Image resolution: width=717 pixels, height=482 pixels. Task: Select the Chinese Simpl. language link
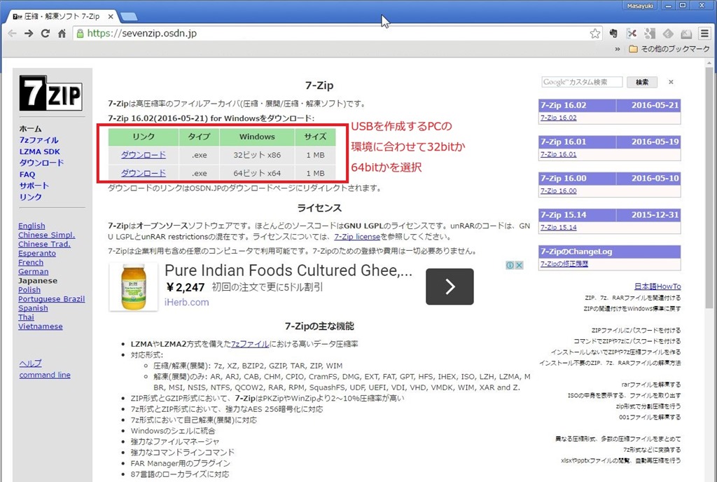(47, 235)
